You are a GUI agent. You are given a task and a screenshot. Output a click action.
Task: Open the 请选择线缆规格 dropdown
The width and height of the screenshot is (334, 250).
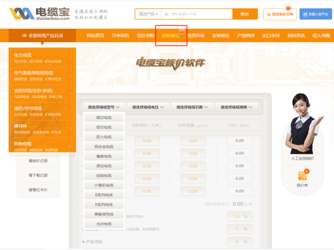[x=236, y=107]
